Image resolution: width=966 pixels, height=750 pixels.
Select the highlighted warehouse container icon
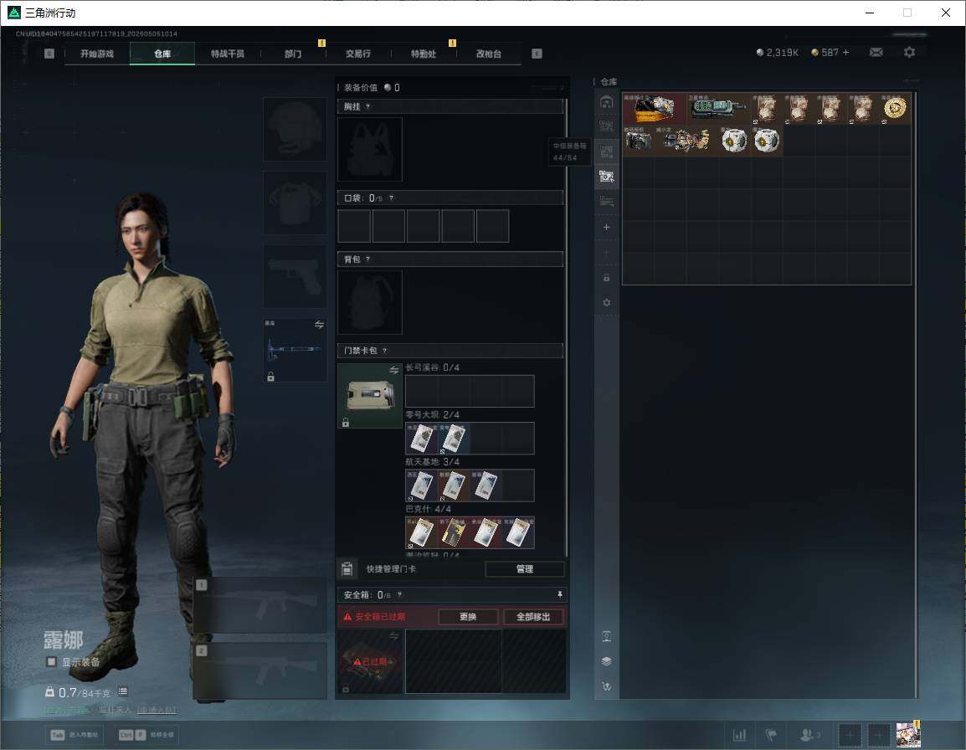coord(607,177)
